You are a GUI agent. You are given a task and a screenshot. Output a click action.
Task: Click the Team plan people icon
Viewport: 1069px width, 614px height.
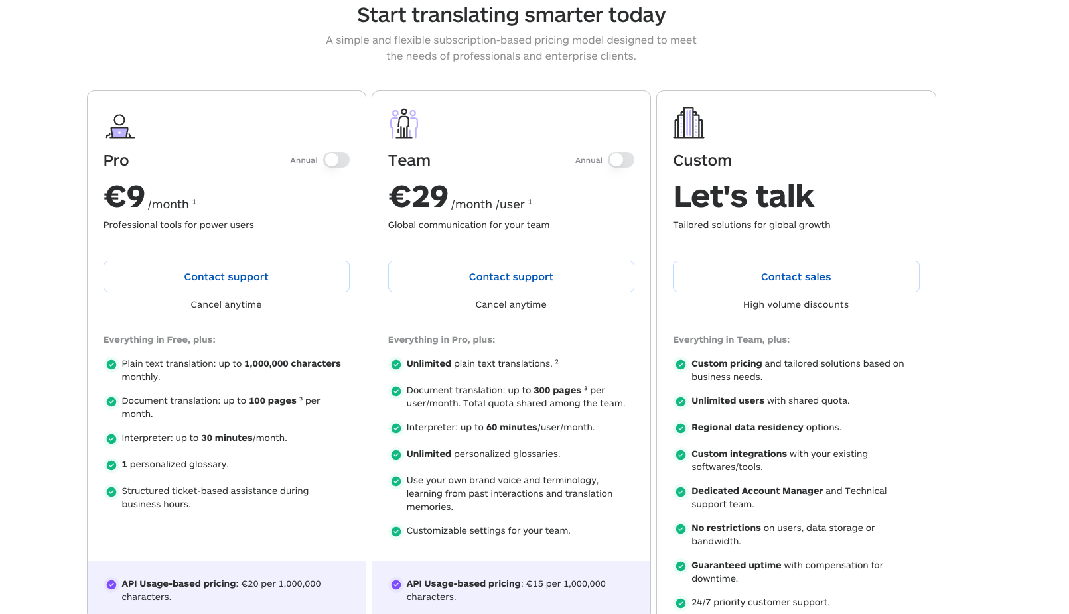coord(403,123)
